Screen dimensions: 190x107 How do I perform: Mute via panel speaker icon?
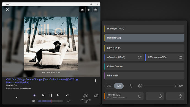[140, 86]
